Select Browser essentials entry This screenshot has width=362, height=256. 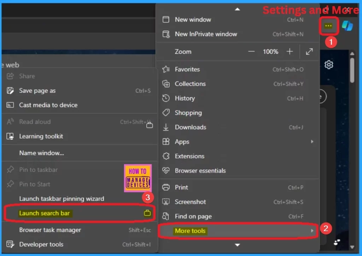(238, 171)
